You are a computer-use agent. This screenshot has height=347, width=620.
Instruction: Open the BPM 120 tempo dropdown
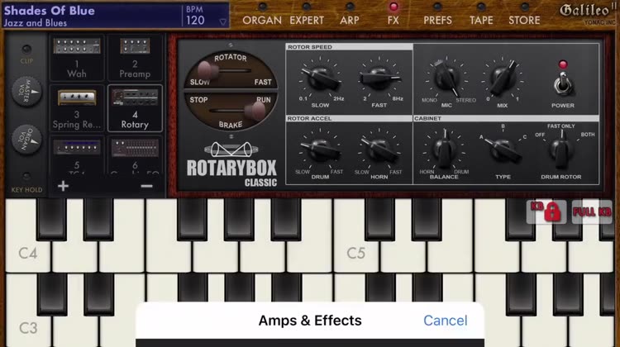tap(206, 16)
